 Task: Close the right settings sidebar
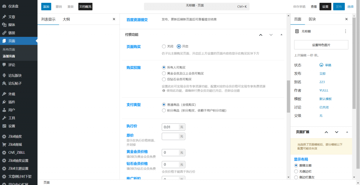coord(346,19)
